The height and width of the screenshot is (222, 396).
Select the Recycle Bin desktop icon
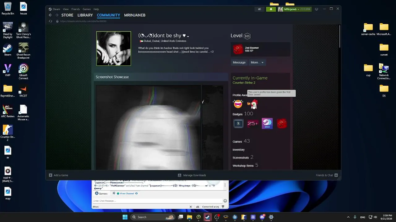click(x=8, y=9)
